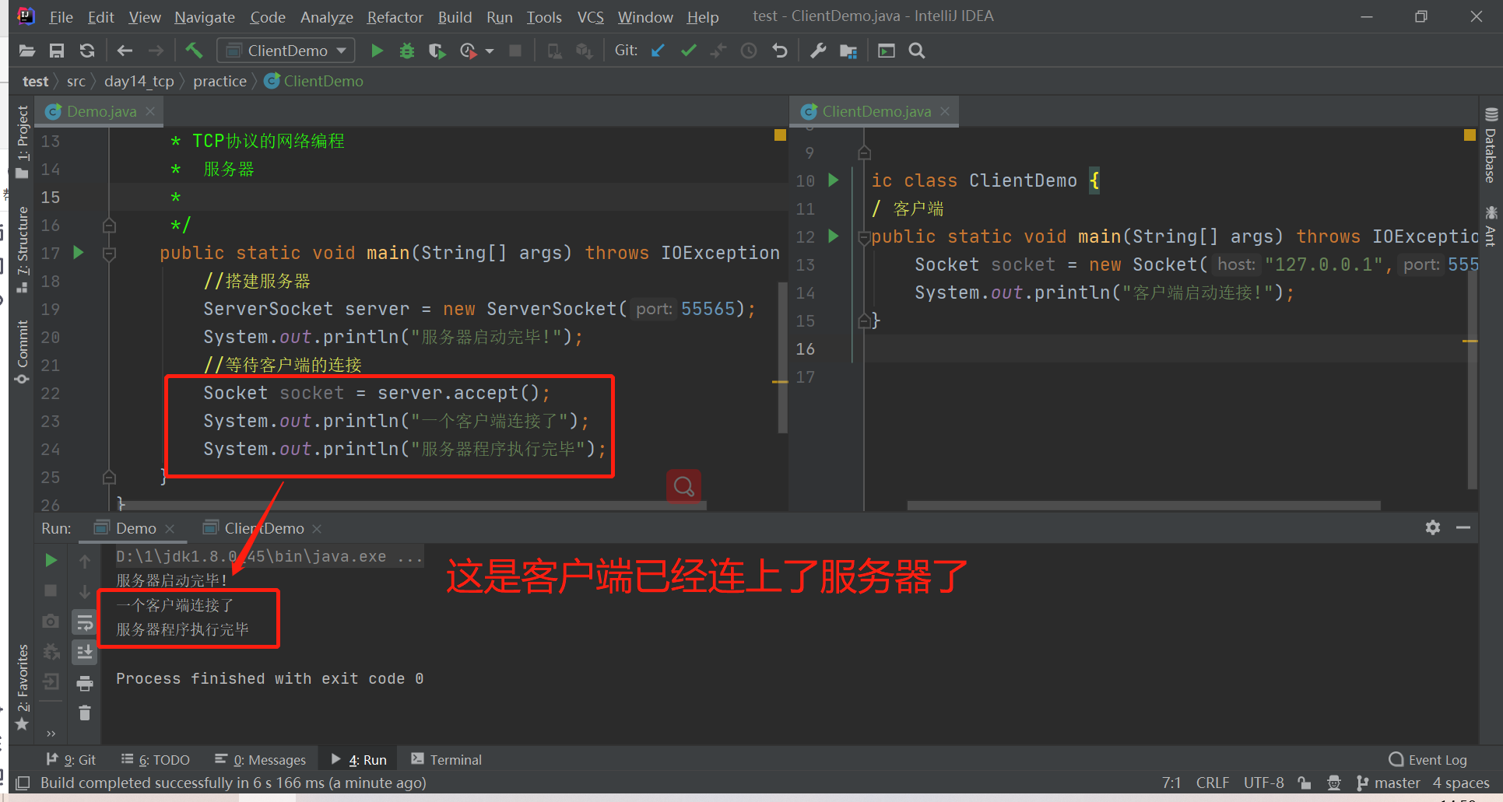Update project with the Git blue arrow
The height and width of the screenshot is (802, 1503).
tap(658, 51)
